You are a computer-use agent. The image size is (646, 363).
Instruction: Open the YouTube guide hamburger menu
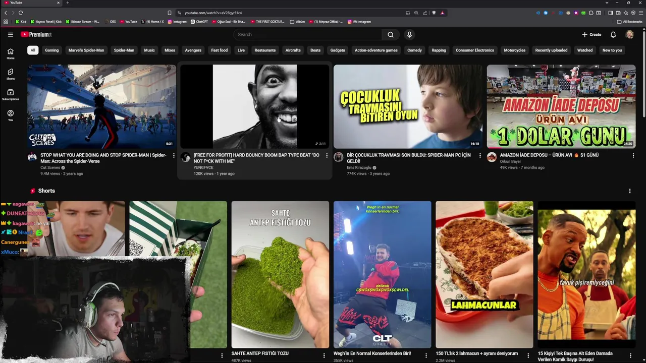[10, 34]
